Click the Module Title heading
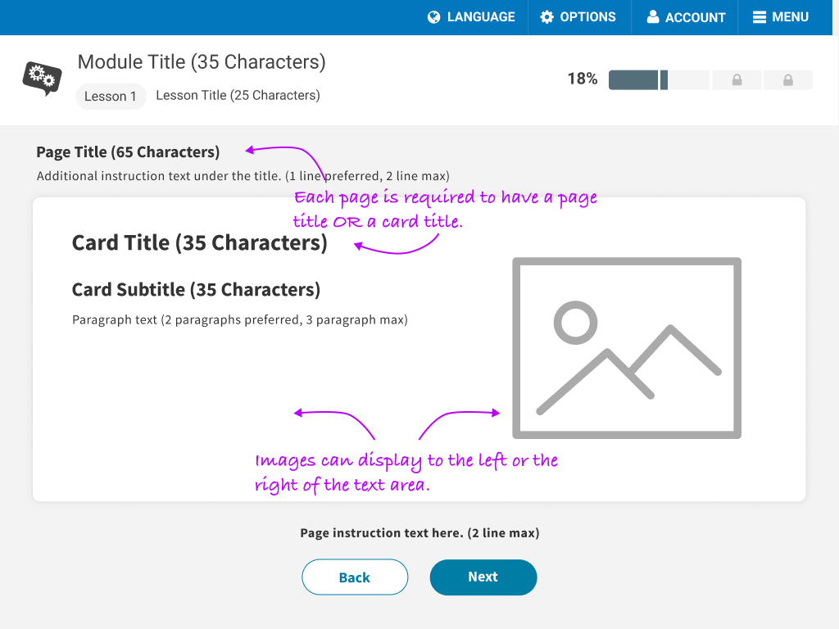Image resolution: width=839 pixels, height=629 pixels. click(202, 62)
